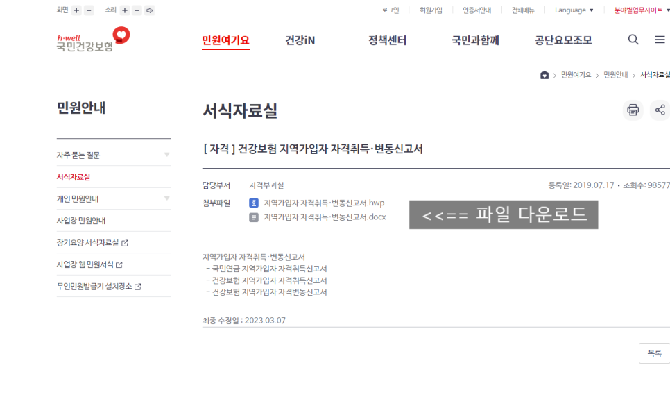Open 국민과함께 main menu

click(x=475, y=41)
